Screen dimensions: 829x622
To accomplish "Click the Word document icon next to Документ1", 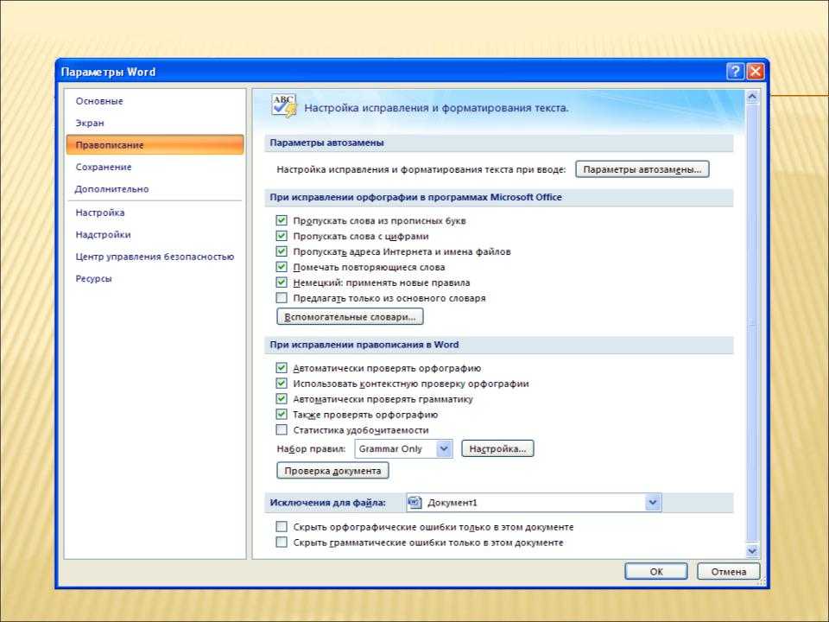I will point(415,502).
